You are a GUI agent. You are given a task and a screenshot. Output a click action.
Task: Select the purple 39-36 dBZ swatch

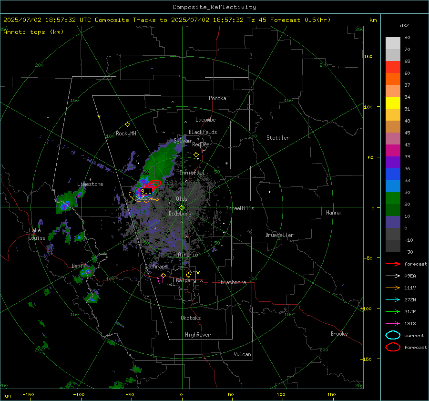tap(393, 163)
